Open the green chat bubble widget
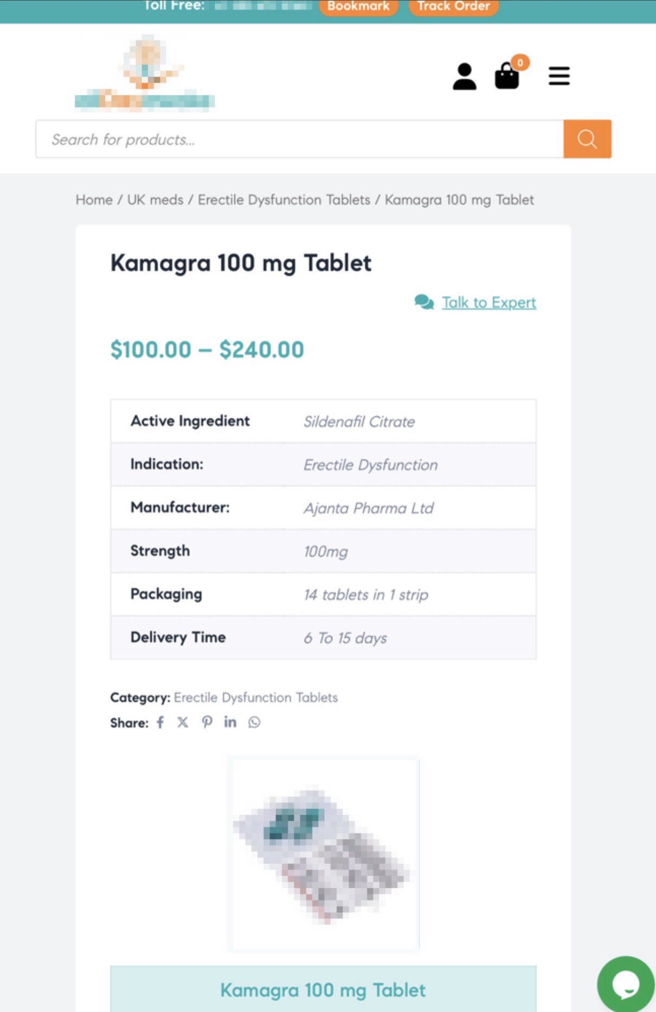656x1012 pixels. (x=625, y=984)
